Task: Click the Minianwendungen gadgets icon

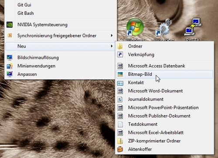Action: (x=10, y=66)
